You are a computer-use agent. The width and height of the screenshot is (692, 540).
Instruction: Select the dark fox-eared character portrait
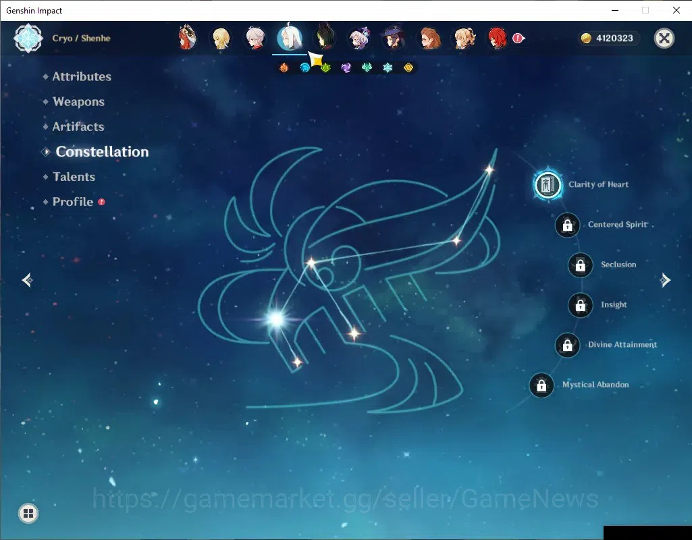point(325,38)
